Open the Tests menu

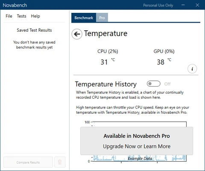pyautogui.click(x=21, y=16)
